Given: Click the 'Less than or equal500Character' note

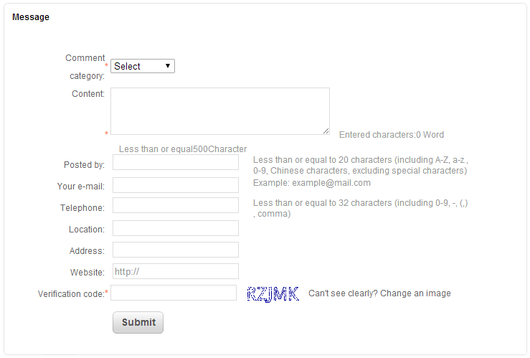Looking at the screenshot, I should coord(182,149).
